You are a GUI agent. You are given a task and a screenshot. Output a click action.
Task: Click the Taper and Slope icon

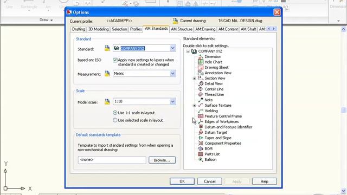[x=201, y=138]
